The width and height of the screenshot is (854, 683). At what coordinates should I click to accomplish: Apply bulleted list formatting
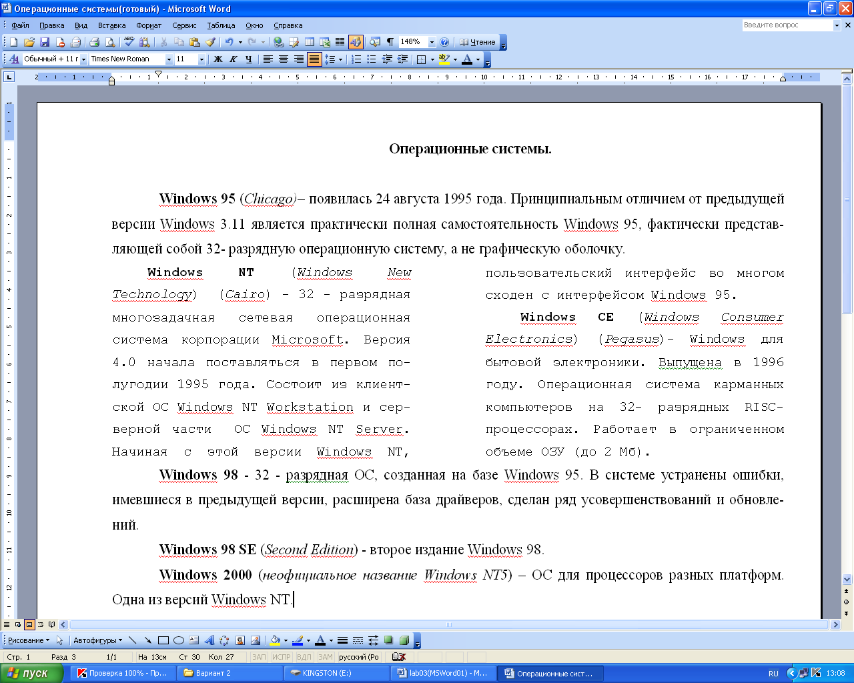[372, 59]
